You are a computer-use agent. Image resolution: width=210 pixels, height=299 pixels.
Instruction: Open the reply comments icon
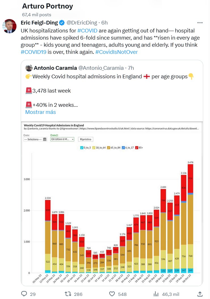click(24, 294)
